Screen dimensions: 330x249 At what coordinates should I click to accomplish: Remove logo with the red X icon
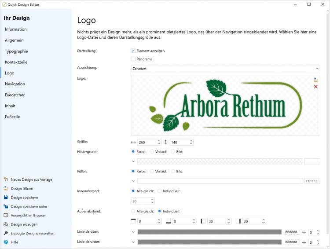(315, 87)
